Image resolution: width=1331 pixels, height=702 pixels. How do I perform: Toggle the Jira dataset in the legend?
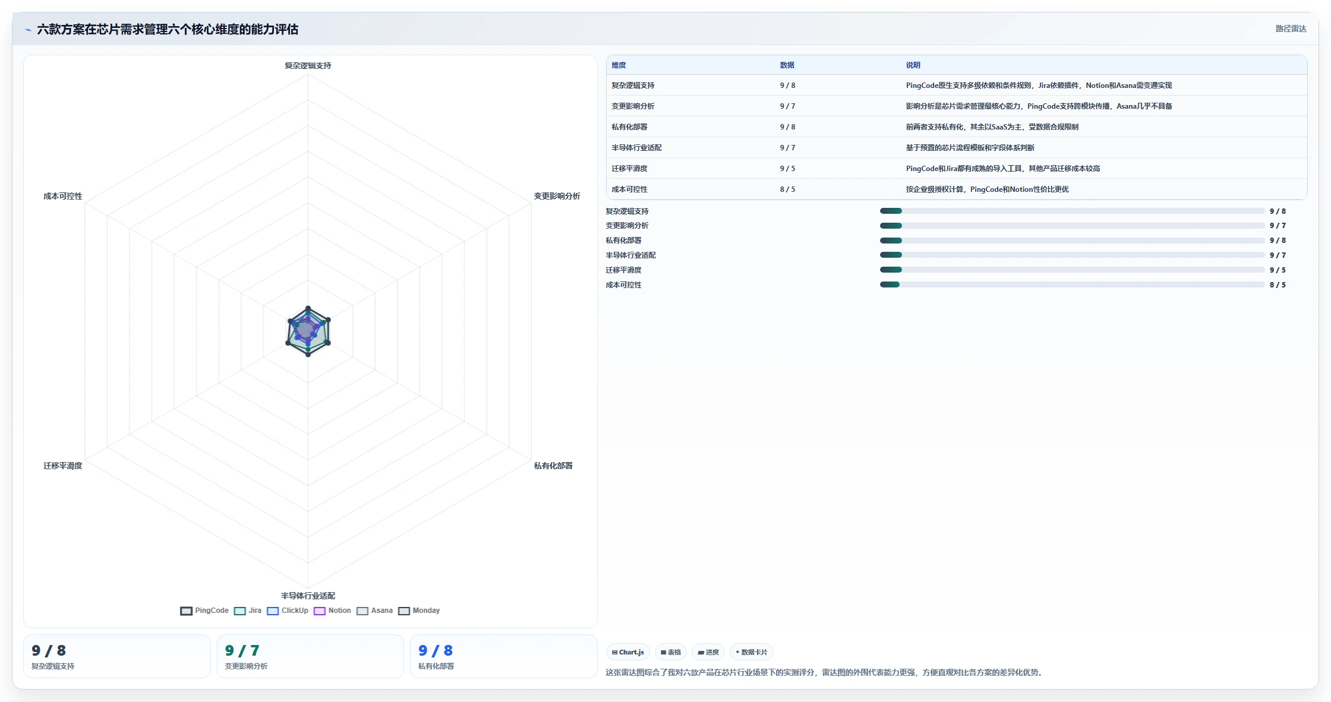coord(248,611)
